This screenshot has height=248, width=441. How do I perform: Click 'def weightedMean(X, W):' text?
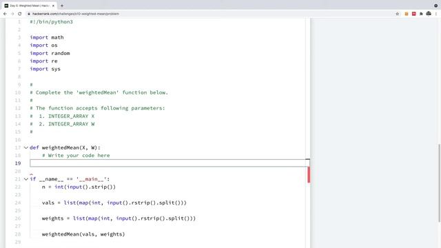(65, 147)
